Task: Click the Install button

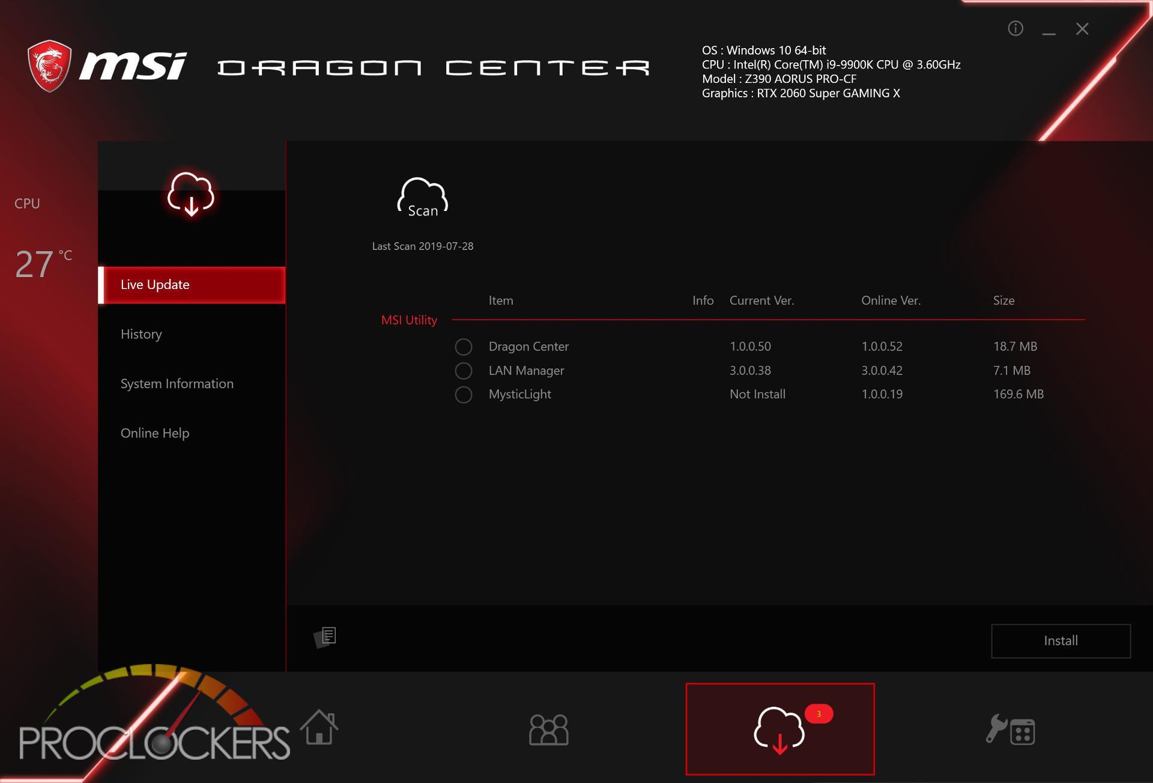Action: tap(1061, 641)
